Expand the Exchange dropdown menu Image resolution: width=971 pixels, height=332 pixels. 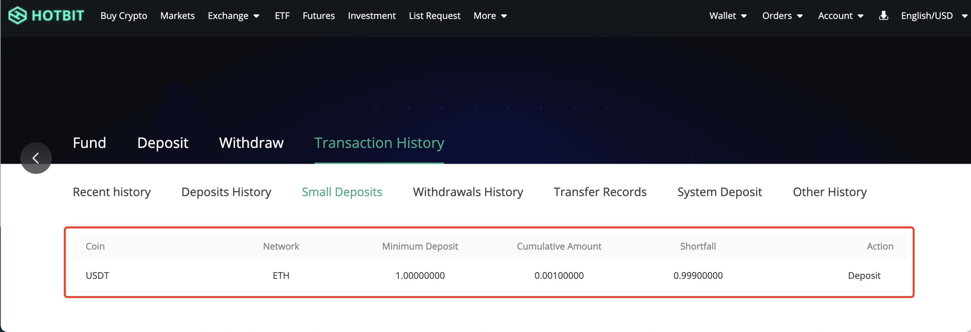(x=233, y=16)
